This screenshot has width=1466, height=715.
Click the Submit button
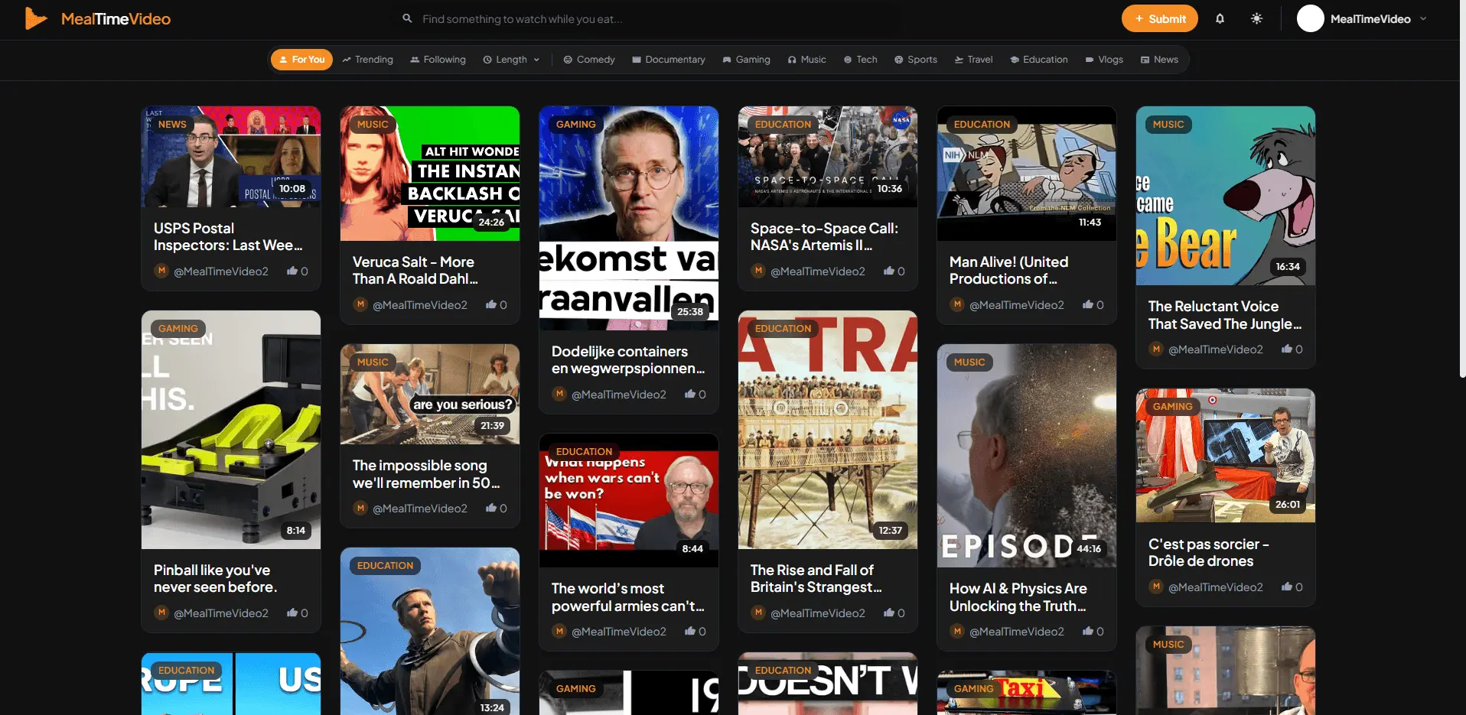tap(1159, 19)
